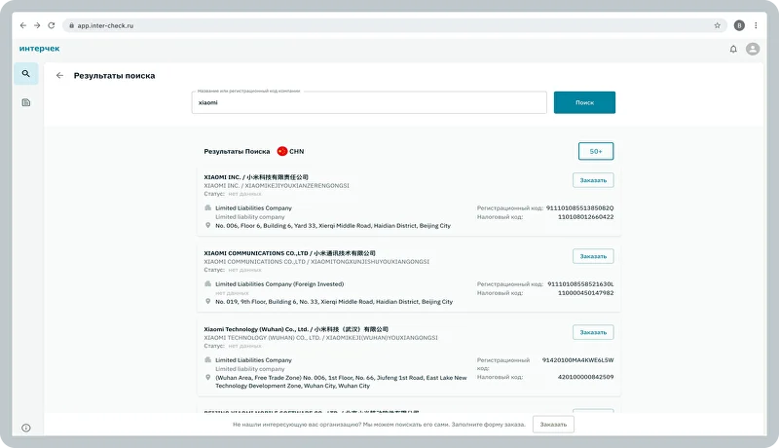Image resolution: width=779 pixels, height=448 pixels.
Task: Click the back arrow beside Результаты поиска
Action: point(59,75)
